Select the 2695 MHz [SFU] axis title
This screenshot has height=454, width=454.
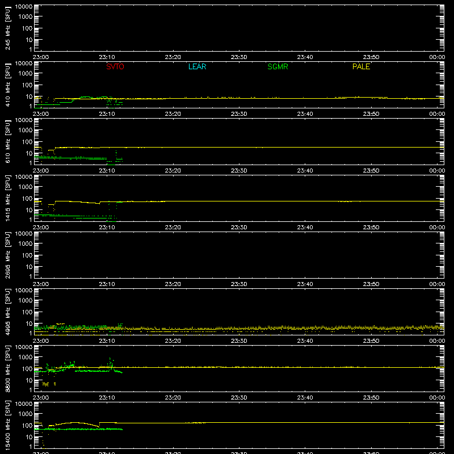point(7,255)
